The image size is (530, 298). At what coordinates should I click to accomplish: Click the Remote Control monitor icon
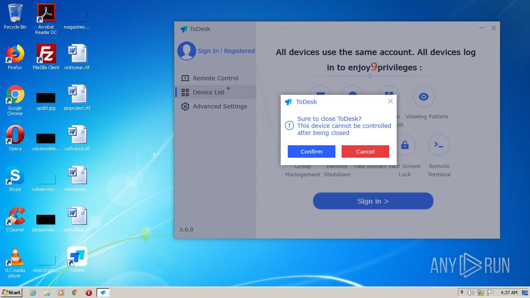[185, 78]
